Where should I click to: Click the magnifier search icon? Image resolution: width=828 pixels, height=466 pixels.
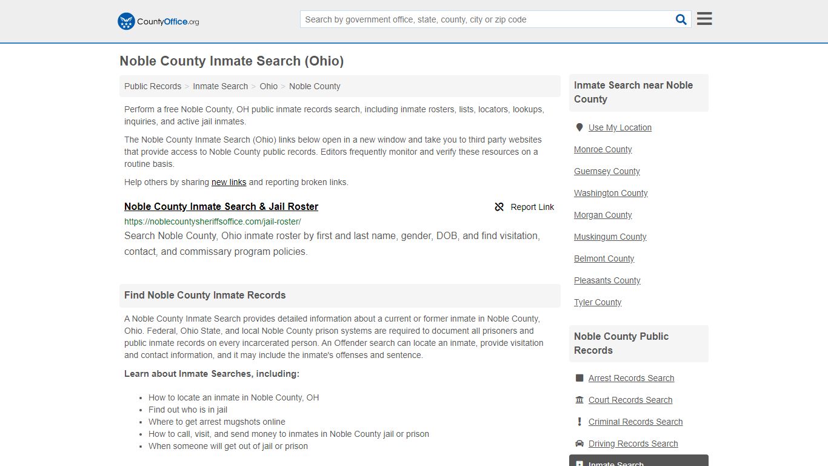(681, 19)
